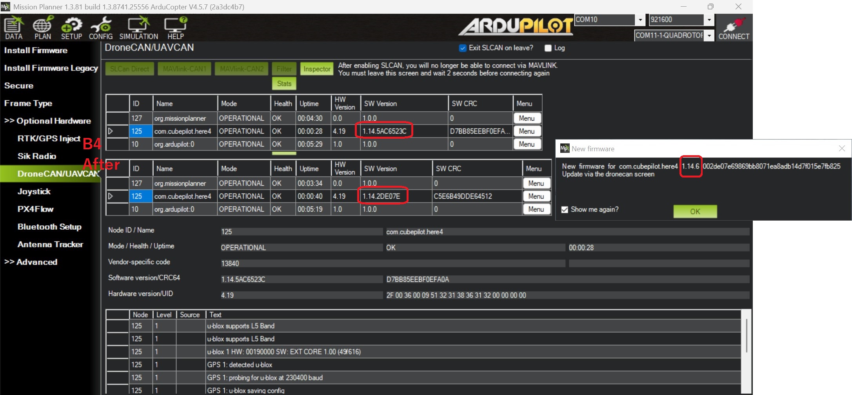852x395 pixels.
Task: Open the 921600 baud rate dropdown
Action: pos(709,20)
